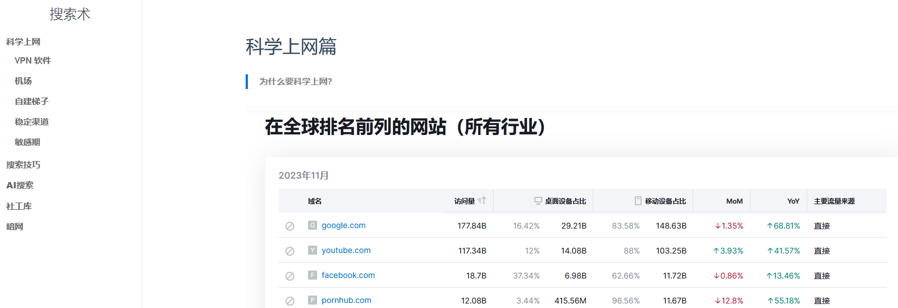This screenshot has width=898, height=308.
Task: Expand the 搜索技巧 sidebar section
Action: coord(23,165)
